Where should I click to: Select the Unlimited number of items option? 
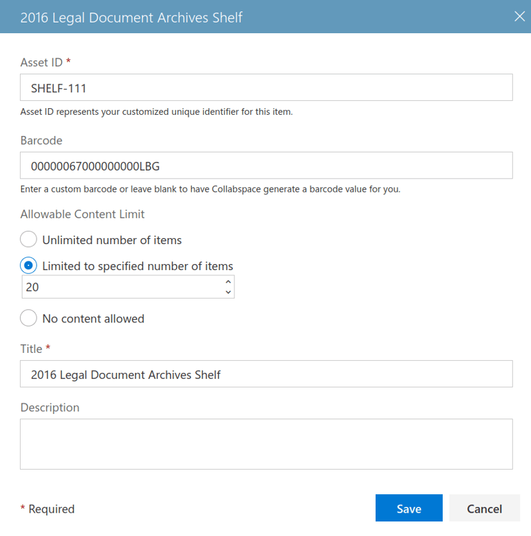(x=29, y=239)
